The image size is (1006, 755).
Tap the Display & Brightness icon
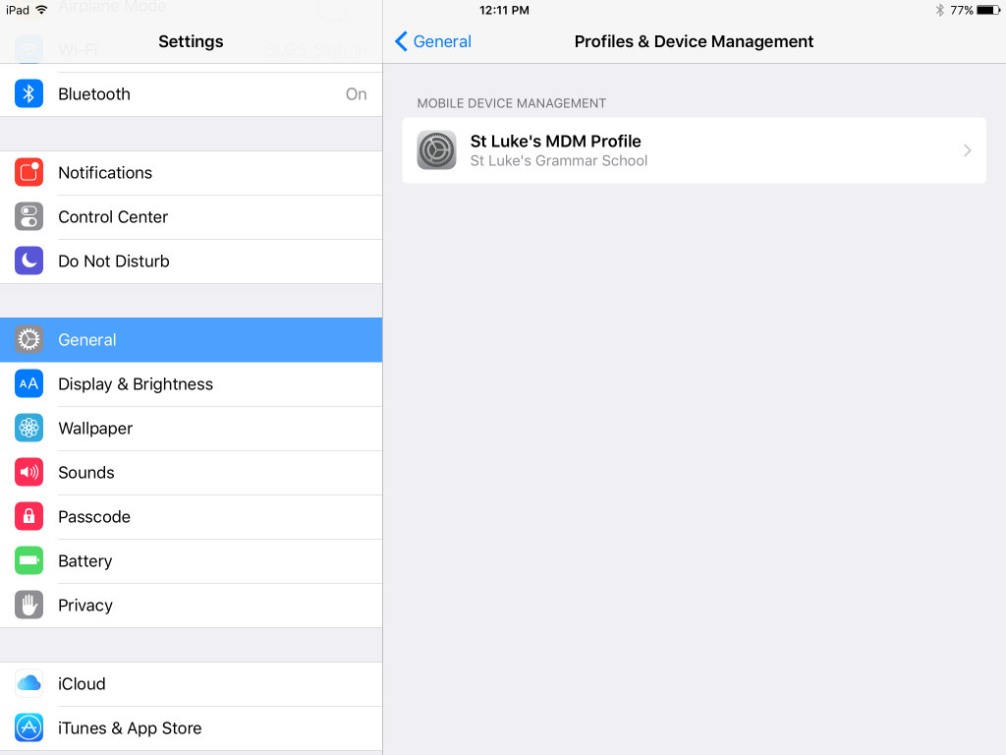(28, 384)
